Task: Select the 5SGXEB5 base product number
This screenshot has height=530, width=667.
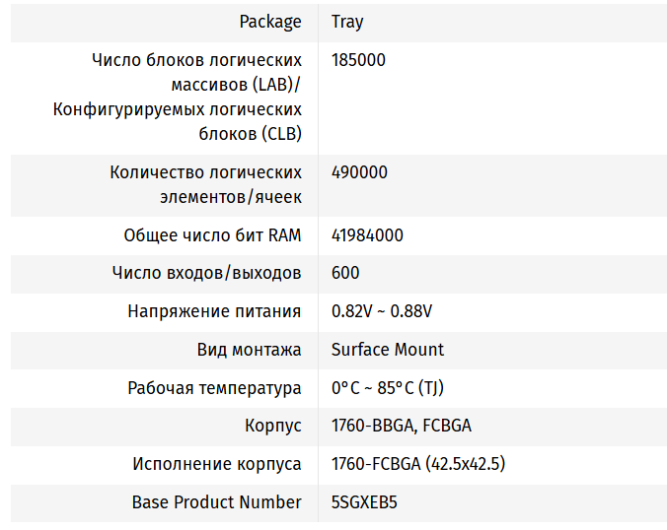Action: click(364, 502)
